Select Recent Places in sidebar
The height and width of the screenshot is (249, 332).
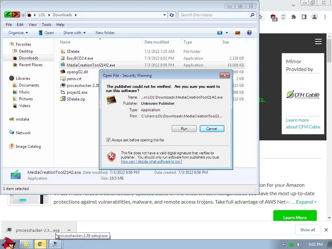[30, 65]
